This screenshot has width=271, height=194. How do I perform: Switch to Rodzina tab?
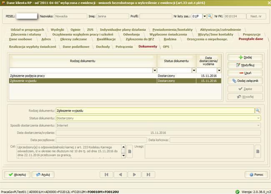(170, 39)
